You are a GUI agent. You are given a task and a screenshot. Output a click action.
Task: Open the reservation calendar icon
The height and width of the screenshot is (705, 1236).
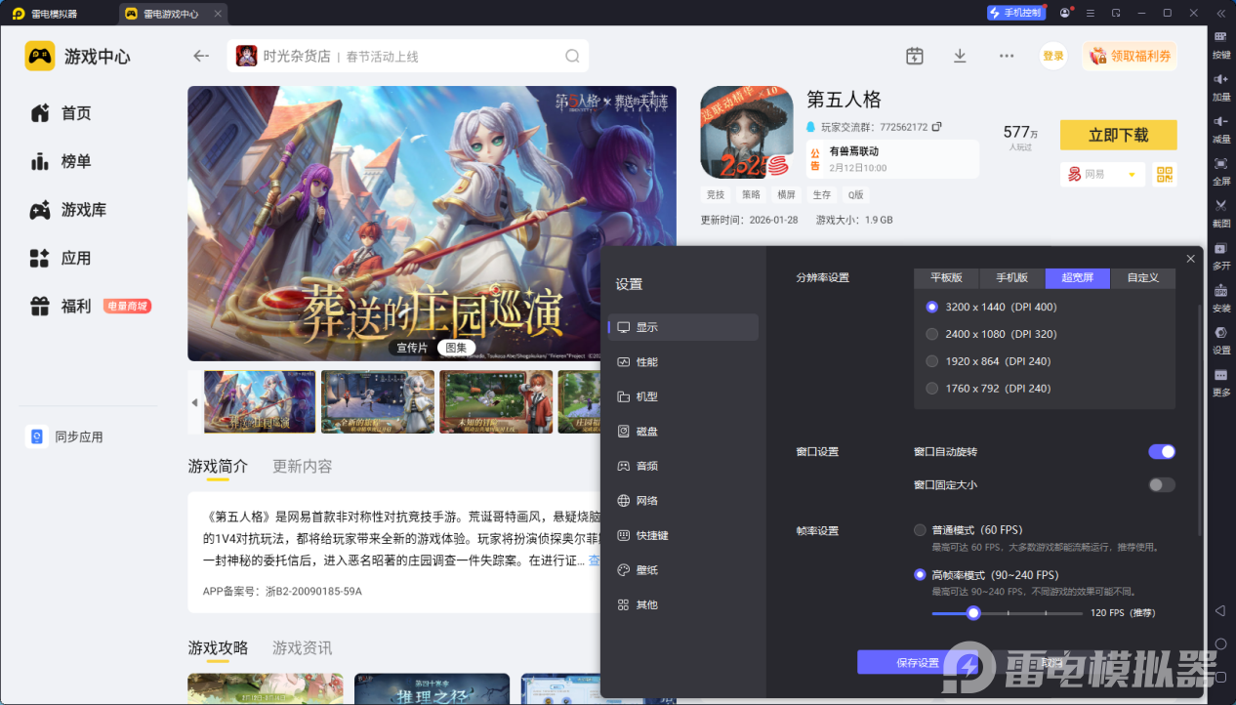(914, 56)
